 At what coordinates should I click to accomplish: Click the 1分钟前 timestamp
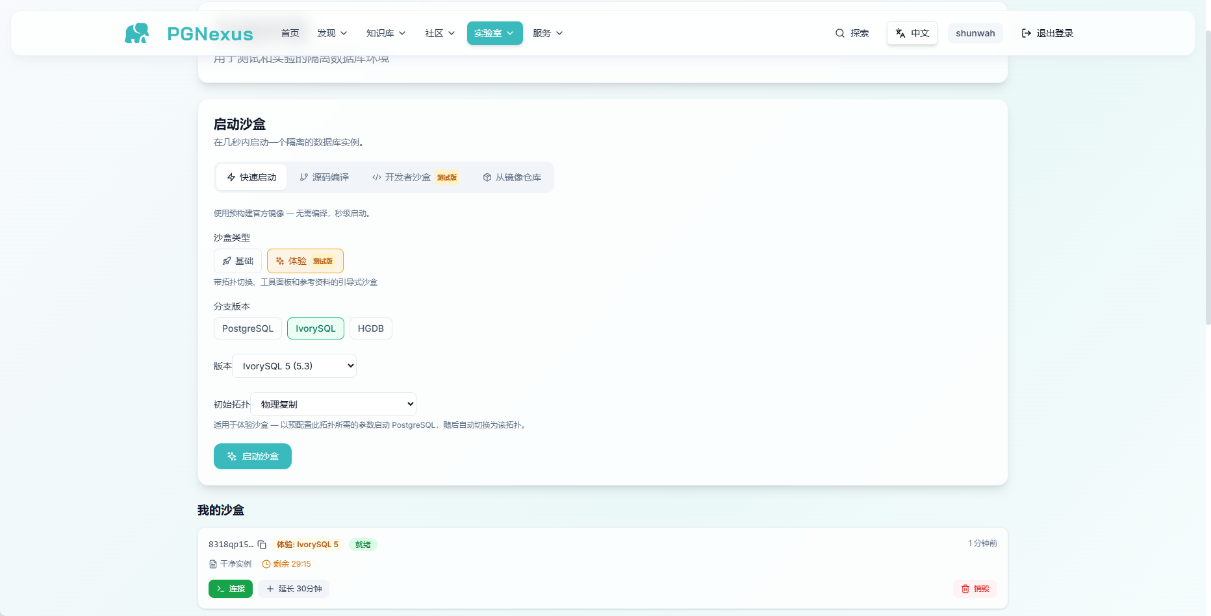[x=982, y=543]
